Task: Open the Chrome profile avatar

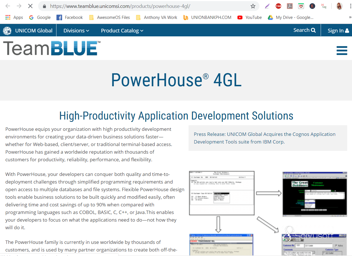Action: point(340,6)
